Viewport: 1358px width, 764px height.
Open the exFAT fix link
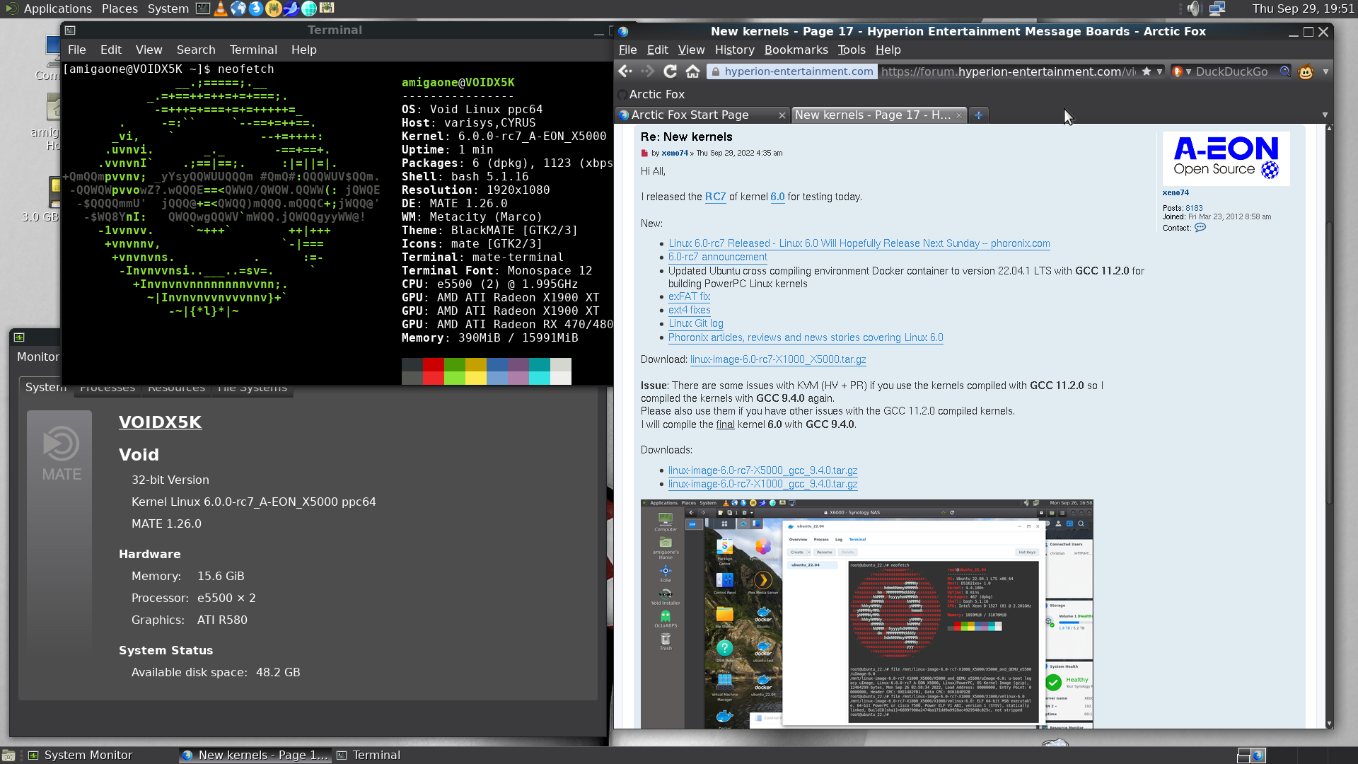click(689, 296)
